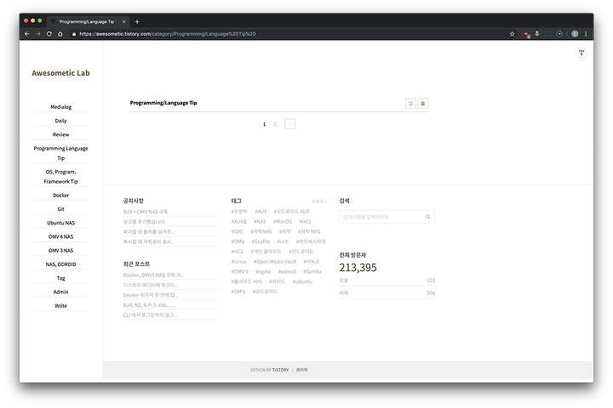
Task: Click the #odroid tag
Action: pyautogui.click(x=287, y=271)
